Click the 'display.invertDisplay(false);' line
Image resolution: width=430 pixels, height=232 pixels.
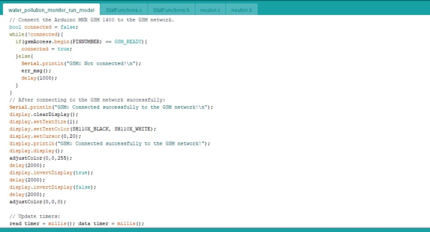pos(53,187)
